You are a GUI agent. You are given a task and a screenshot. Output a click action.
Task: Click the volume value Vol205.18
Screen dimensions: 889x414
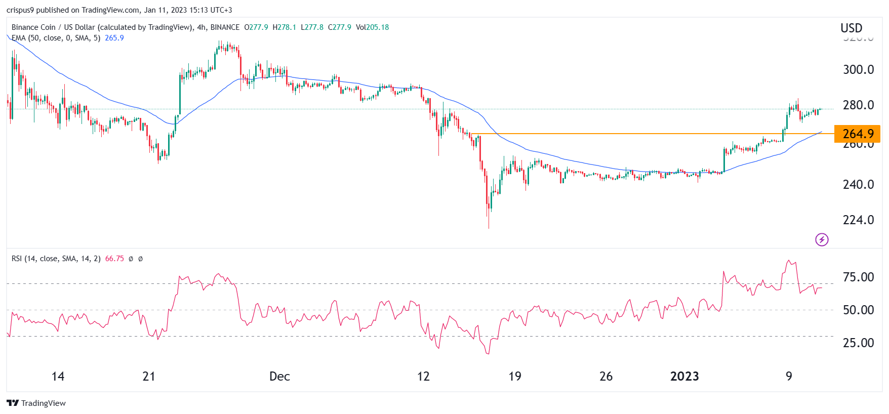(373, 27)
